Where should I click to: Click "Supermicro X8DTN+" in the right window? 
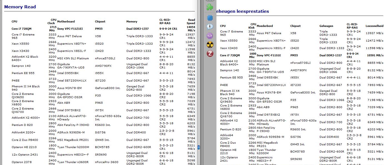tap(271, 41)
